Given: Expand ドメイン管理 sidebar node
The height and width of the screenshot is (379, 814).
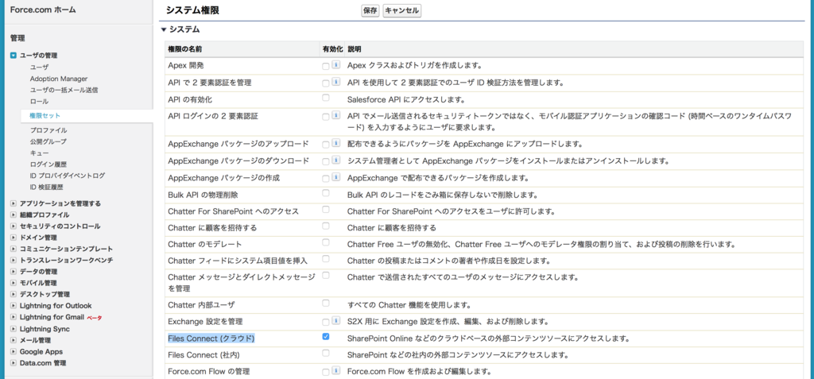Looking at the screenshot, I should (14, 238).
